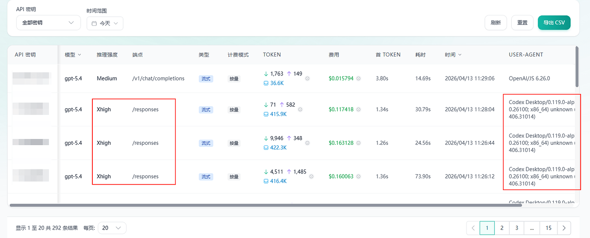Click the info icon beside the 36.6K cached tokens

click(307, 79)
